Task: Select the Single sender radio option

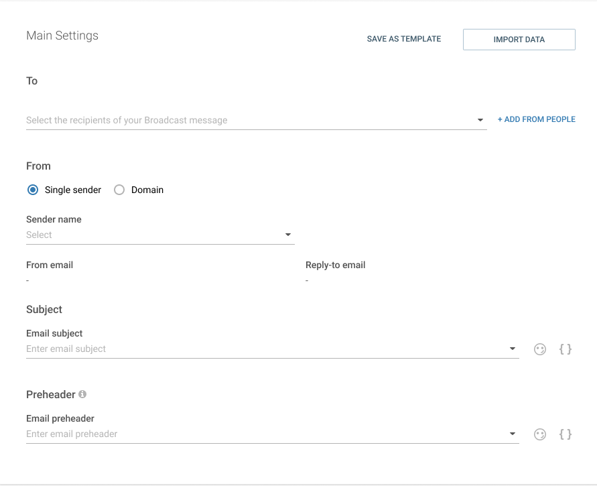Action: click(x=33, y=190)
